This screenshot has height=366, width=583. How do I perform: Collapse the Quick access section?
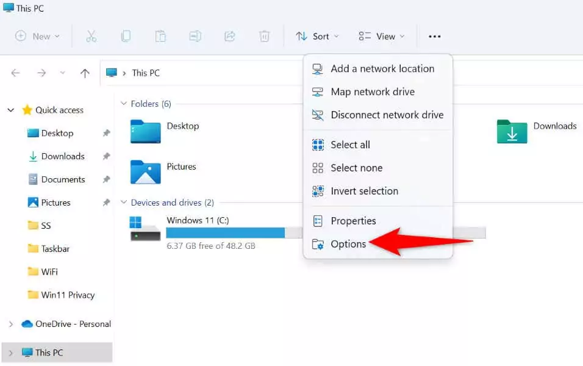tap(10, 110)
